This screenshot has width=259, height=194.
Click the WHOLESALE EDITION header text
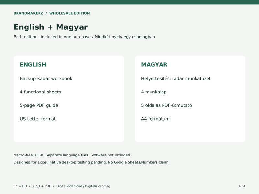70,13
